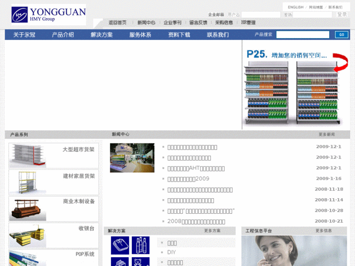
Task: Open news item dated 2009-1-16
Action: click(188, 179)
